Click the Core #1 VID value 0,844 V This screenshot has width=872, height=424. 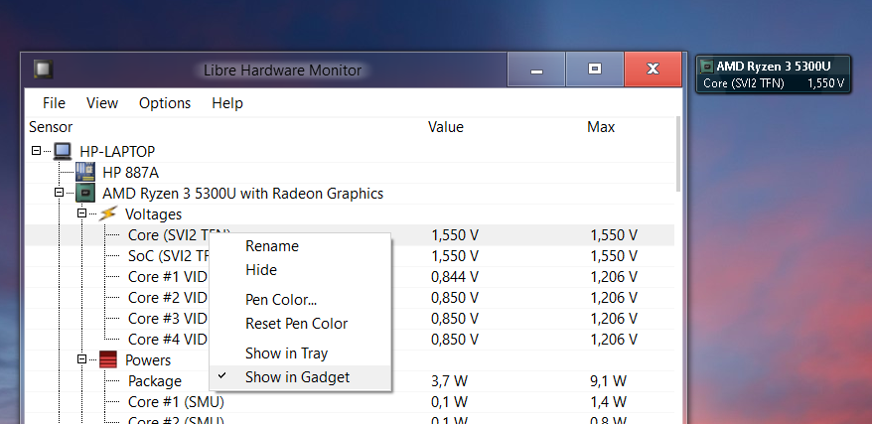[454, 277]
